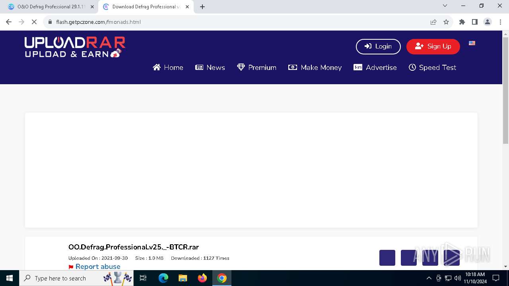This screenshot has height=286, width=509.
Task: Click the Size 1.0 MB text
Action: (149, 258)
